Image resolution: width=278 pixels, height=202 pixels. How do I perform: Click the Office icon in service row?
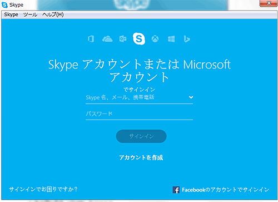pyautogui.click(x=91, y=39)
